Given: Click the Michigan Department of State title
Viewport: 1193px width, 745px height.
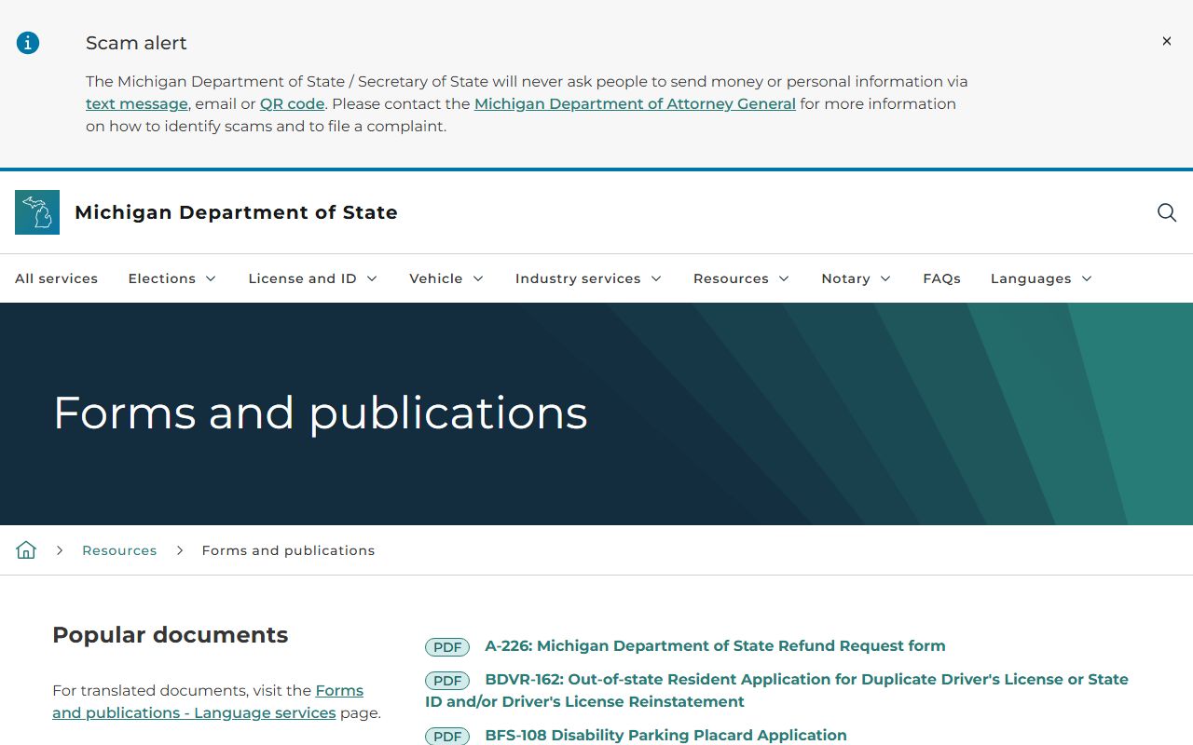Looking at the screenshot, I should (x=236, y=212).
